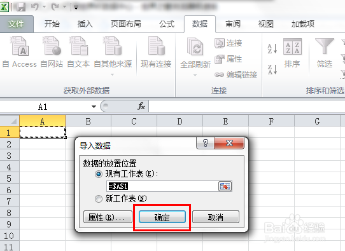The height and width of the screenshot is (251, 345).
Task: Select all cells via corner button
Action: click(x=10, y=121)
